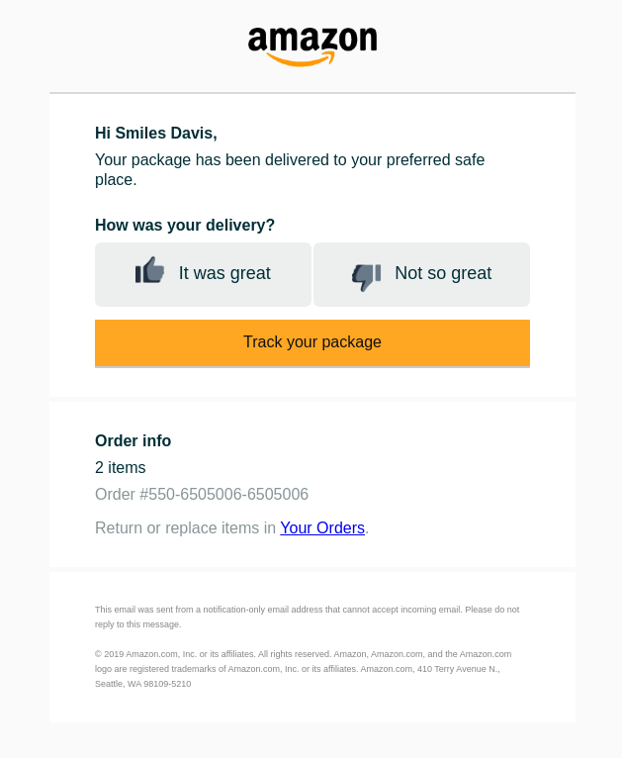Click the "reply to this message" footer line

[138, 624]
